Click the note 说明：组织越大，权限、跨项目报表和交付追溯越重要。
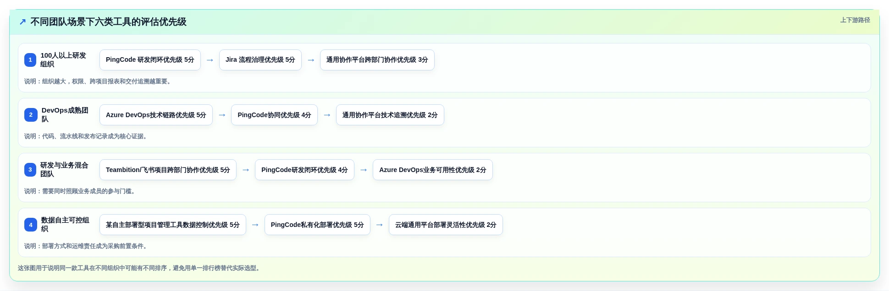 click(x=99, y=81)
